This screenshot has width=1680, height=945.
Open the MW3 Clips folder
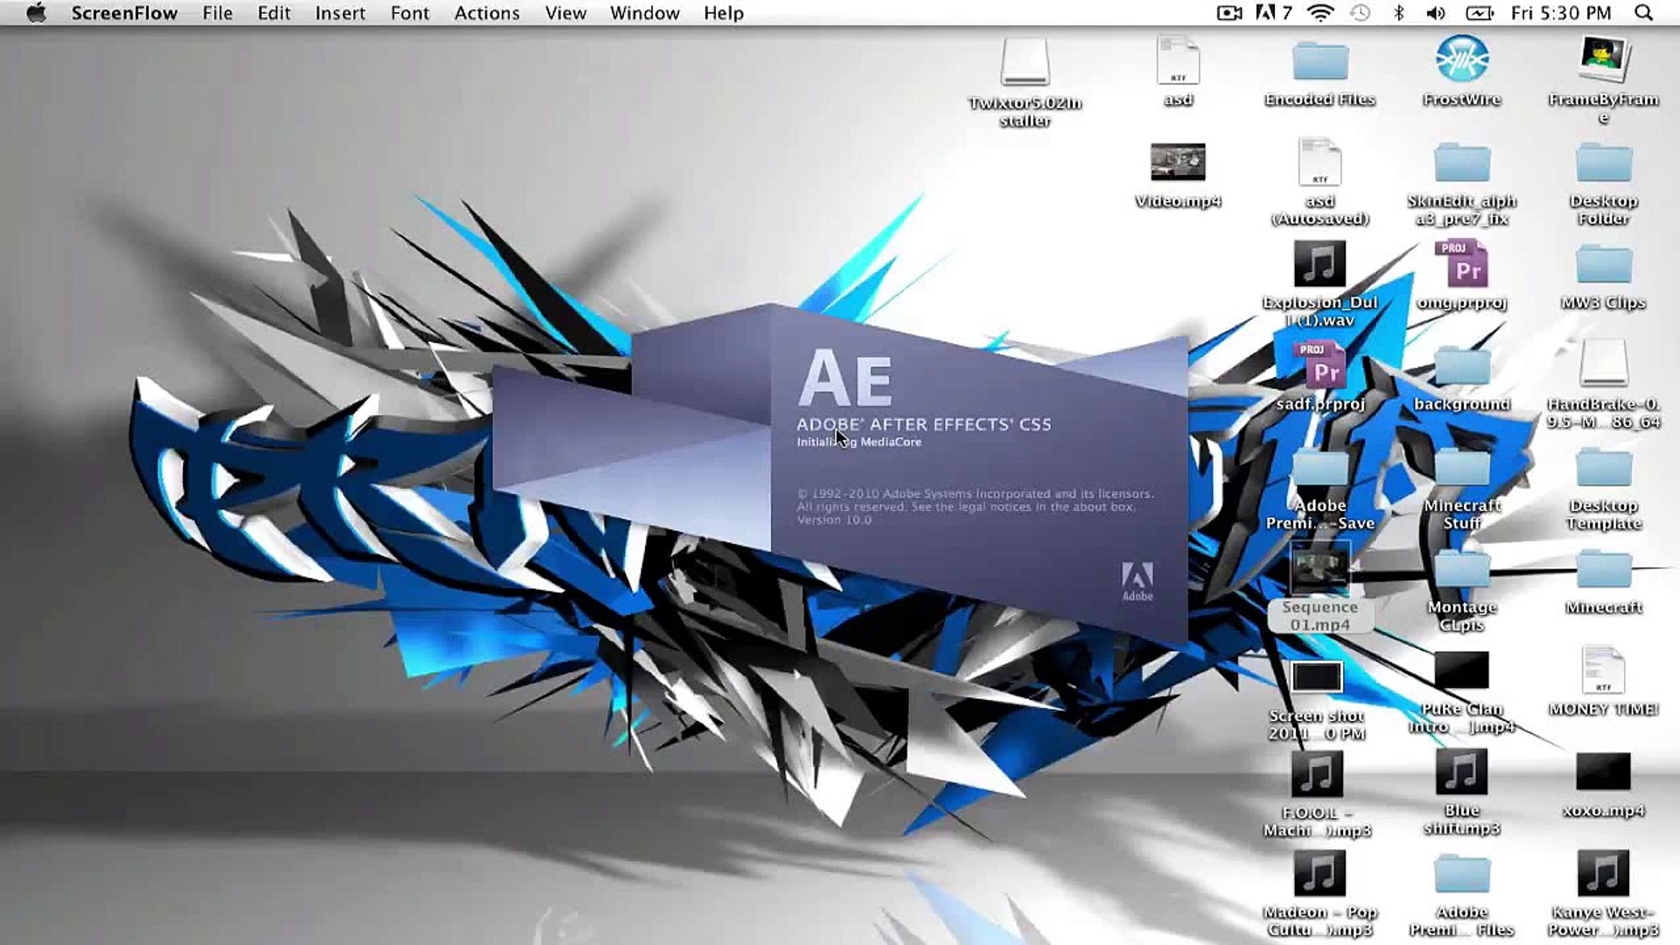(x=1603, y=264)
